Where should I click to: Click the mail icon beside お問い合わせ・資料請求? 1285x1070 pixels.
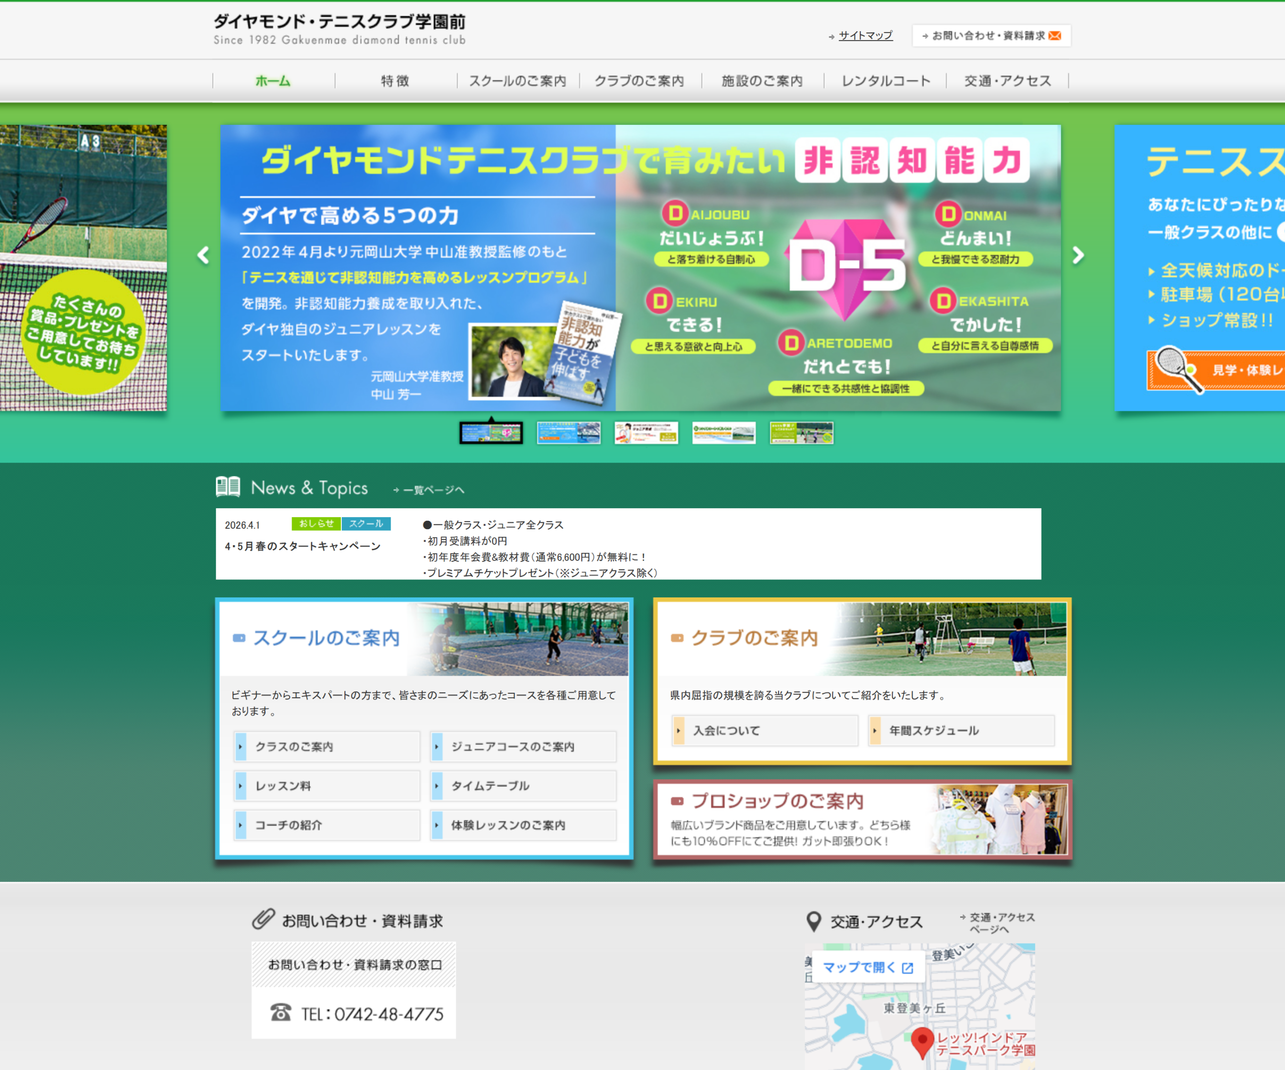pos(1054,36)
